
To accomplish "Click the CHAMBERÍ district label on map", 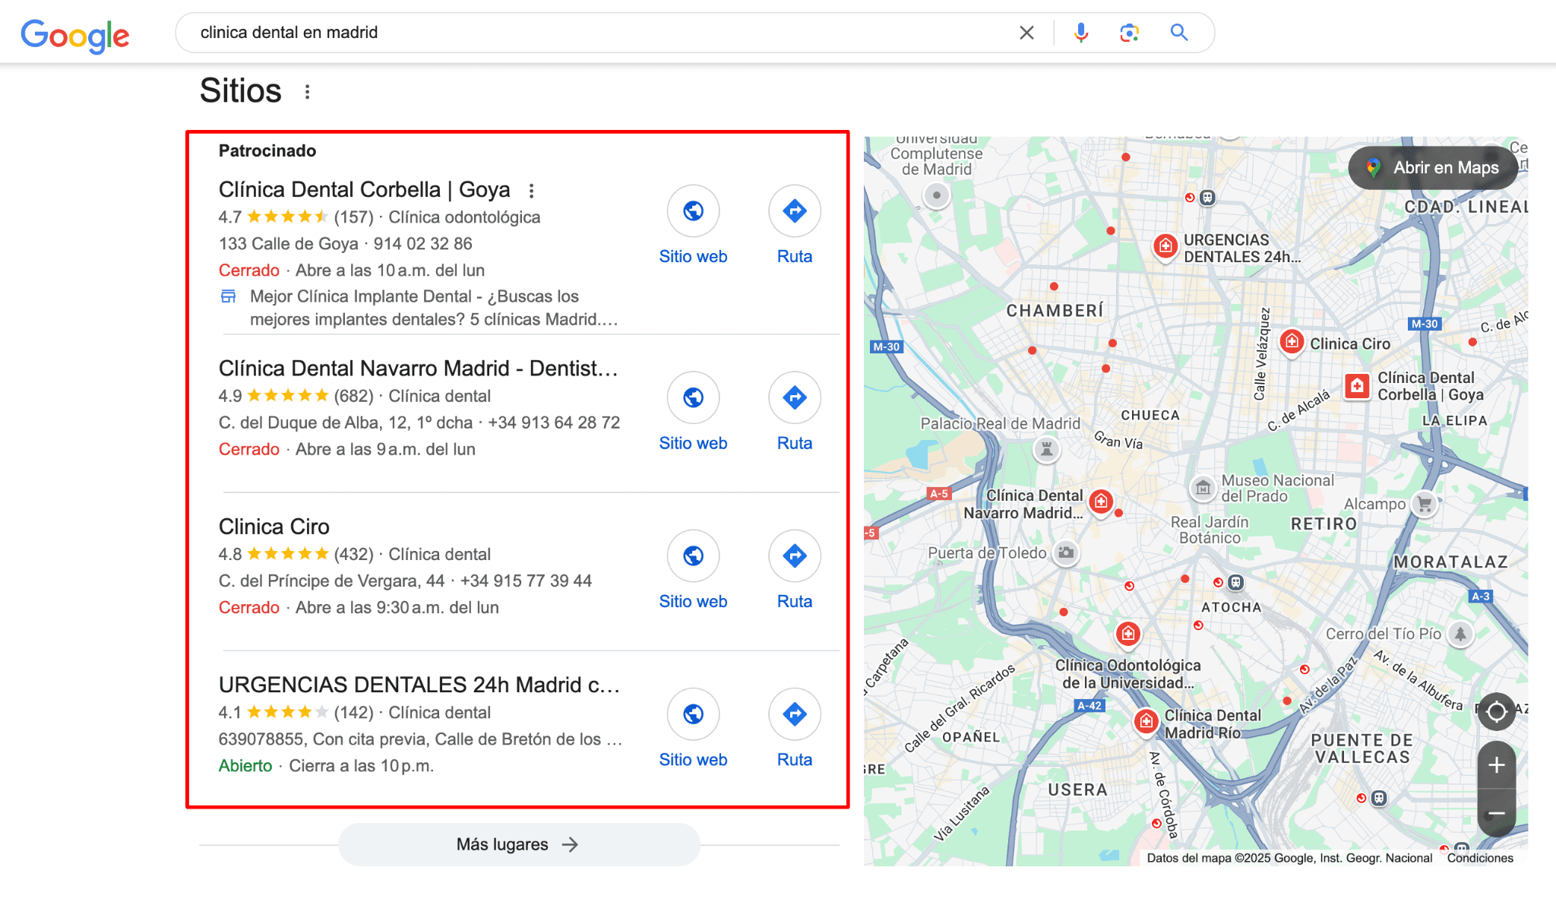I will [1055, 310].
